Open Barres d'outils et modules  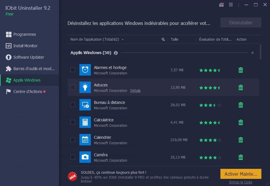tap(30, 69)
